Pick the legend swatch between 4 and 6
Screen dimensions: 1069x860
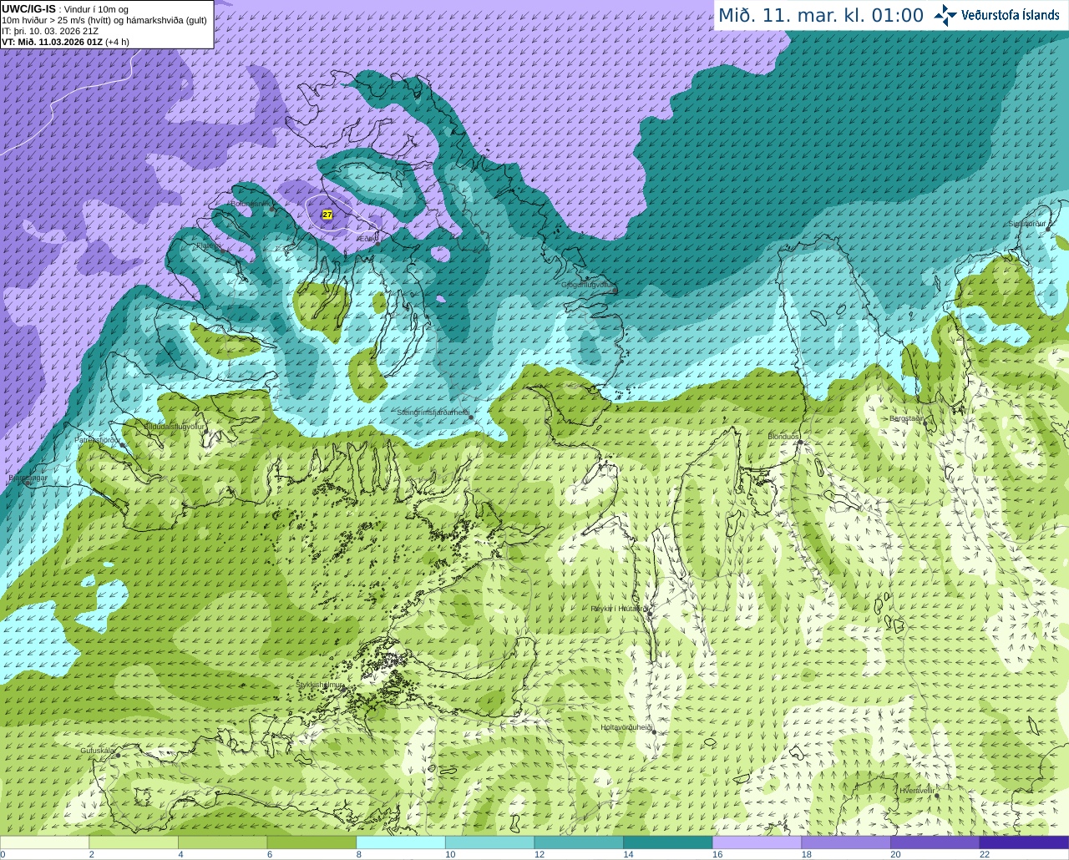click(x=222, y=842)
